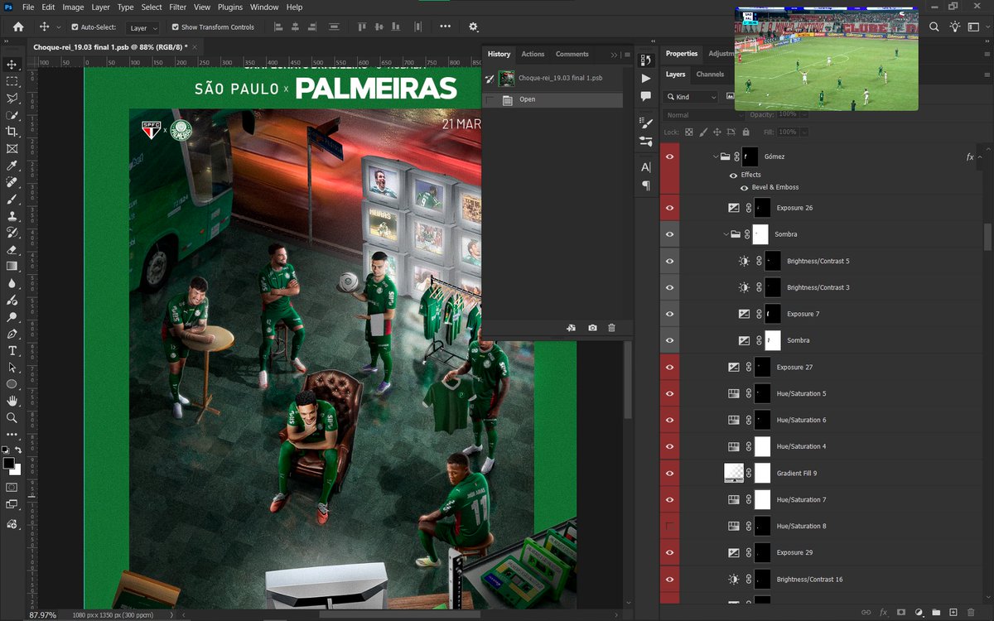
Task: Open the Kind filter dropdown
Action: [x=691, y=97]
